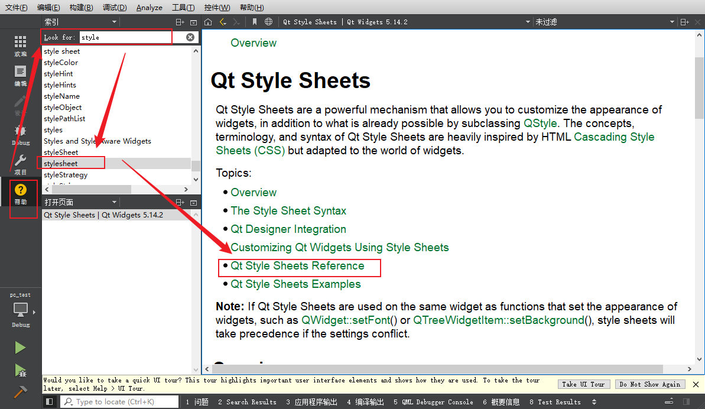Open Customizing Qt Widgets Using Style Sheets
Image resolution: width=705 pixels, height=409 pixels.
(x=339, y=248)
